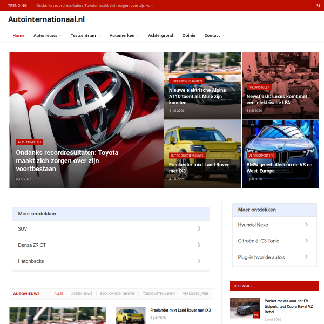Screen dimensions: 324x324
Task: Open the Achtergrond menu item
Action: pyautogui.click(x=160, y=35)
